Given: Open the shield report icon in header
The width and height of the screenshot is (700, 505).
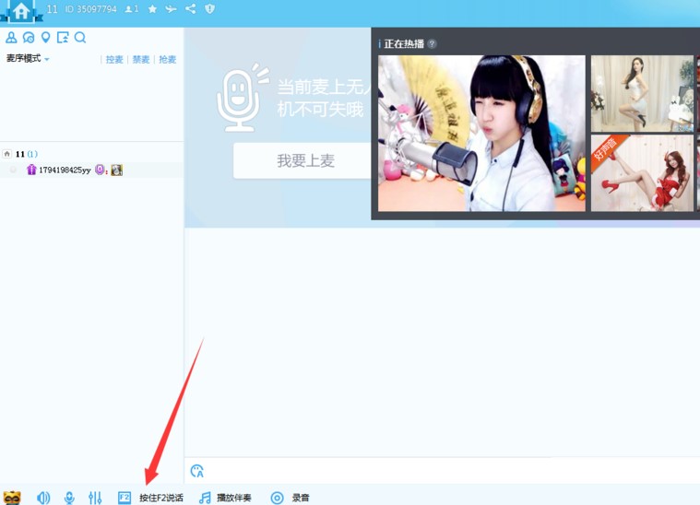Looking at the screenshot, I should coord(210,9).
